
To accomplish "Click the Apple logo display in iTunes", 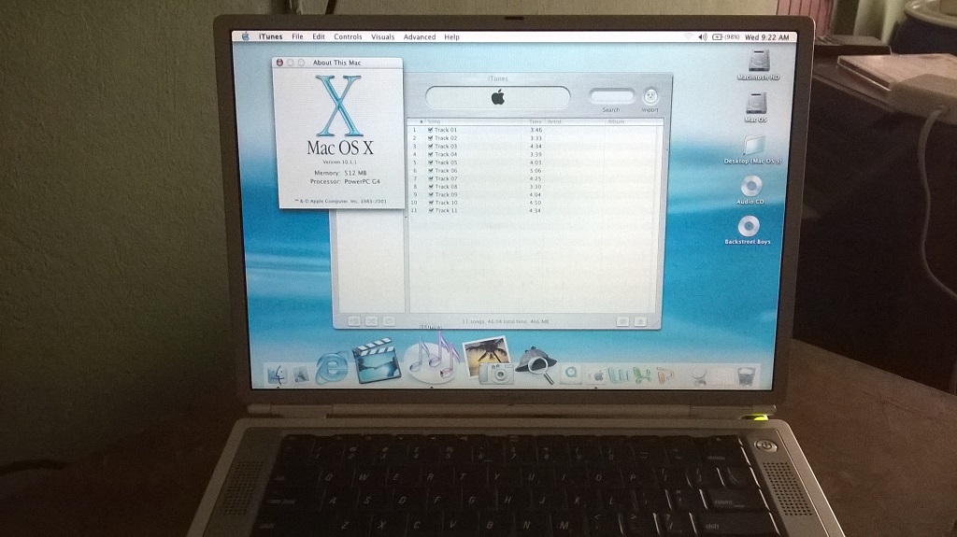I will 497,98.
